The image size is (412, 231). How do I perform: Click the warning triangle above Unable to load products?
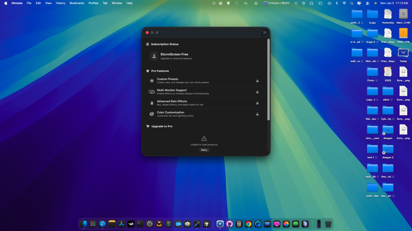204,139
